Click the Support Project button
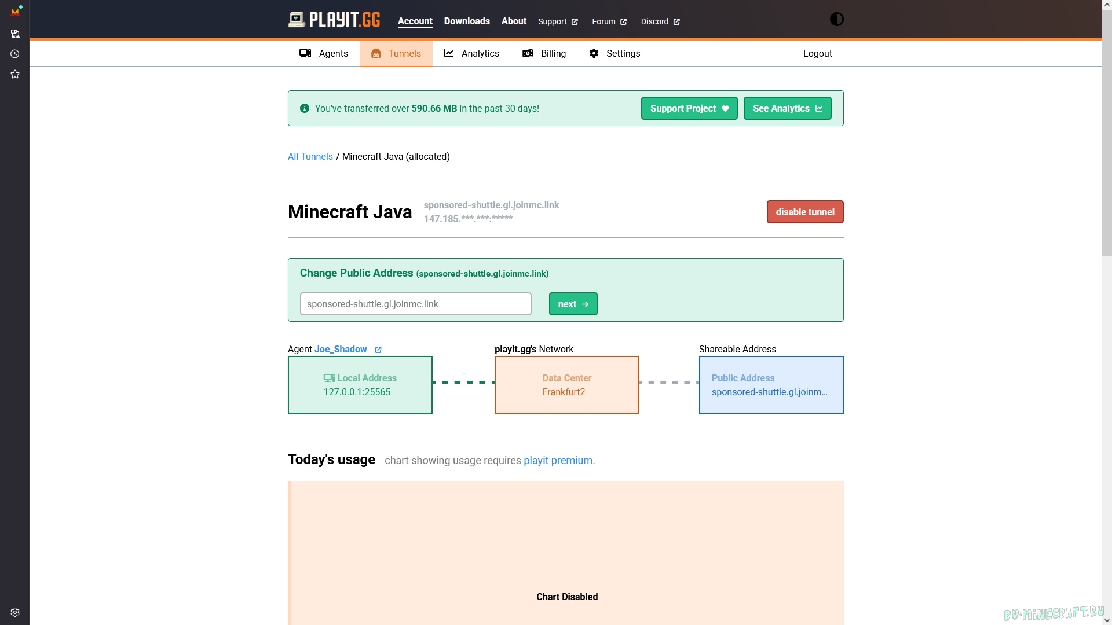 [689, 108]
